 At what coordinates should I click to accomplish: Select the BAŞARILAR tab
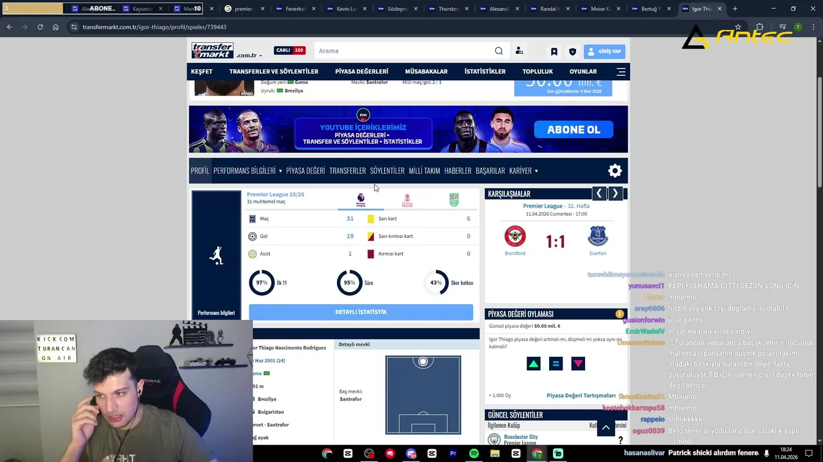[x=490, y=171]
